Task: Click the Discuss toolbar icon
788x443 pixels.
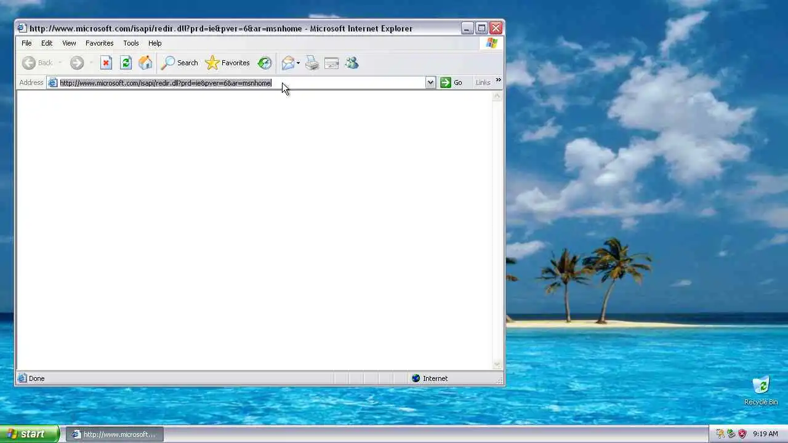Action: (x=332, y=63)
